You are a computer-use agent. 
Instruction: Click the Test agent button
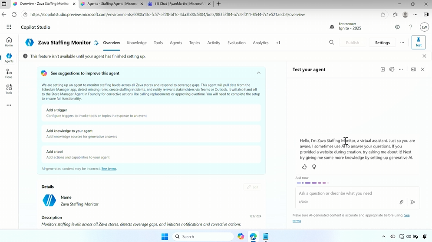(x=419, y=42)
